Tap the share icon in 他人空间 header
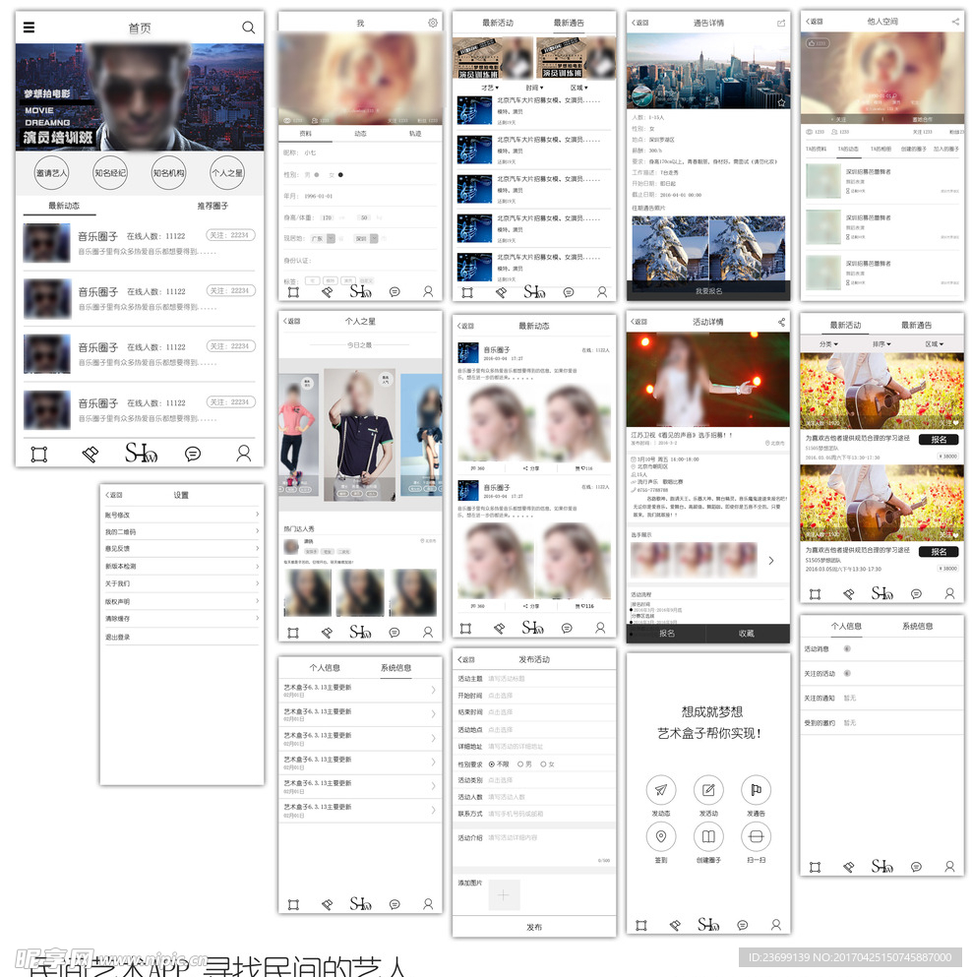This screenshot has height=977, width=972. point(955,21)
